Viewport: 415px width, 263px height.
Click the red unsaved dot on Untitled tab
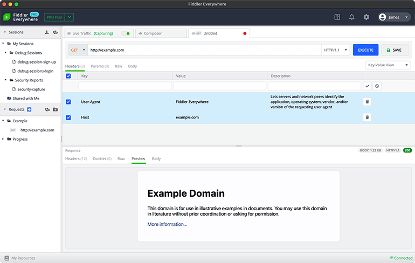point(245,33)
